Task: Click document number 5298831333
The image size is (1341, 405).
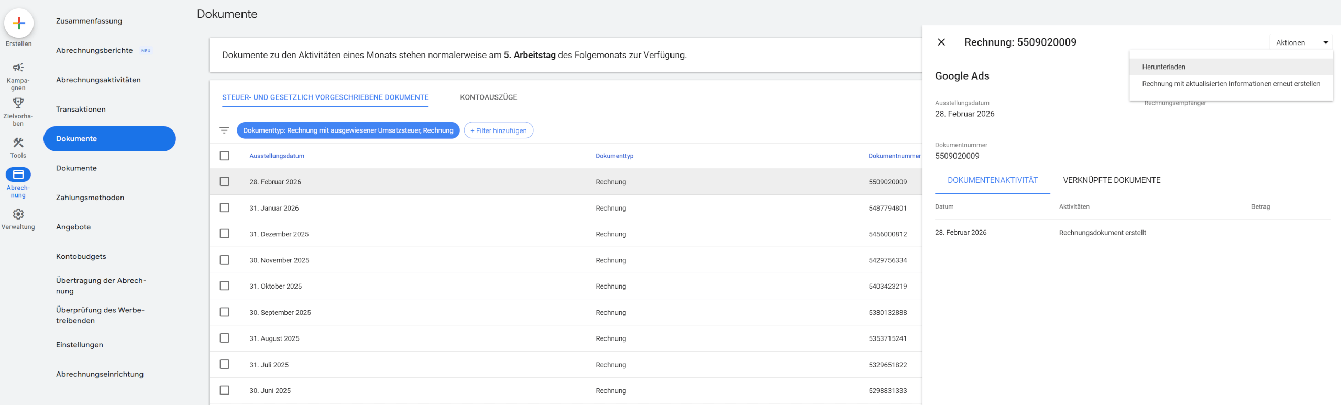Action: [x=887, y=391]
